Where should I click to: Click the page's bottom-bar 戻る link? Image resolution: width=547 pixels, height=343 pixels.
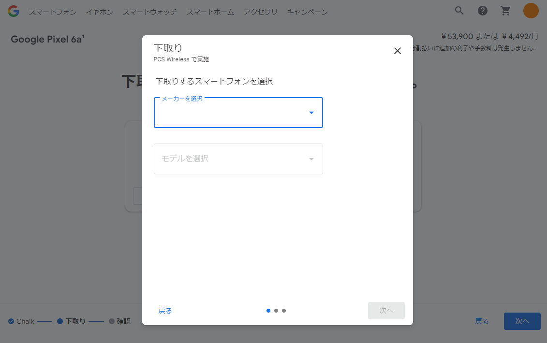click(482, 321)
